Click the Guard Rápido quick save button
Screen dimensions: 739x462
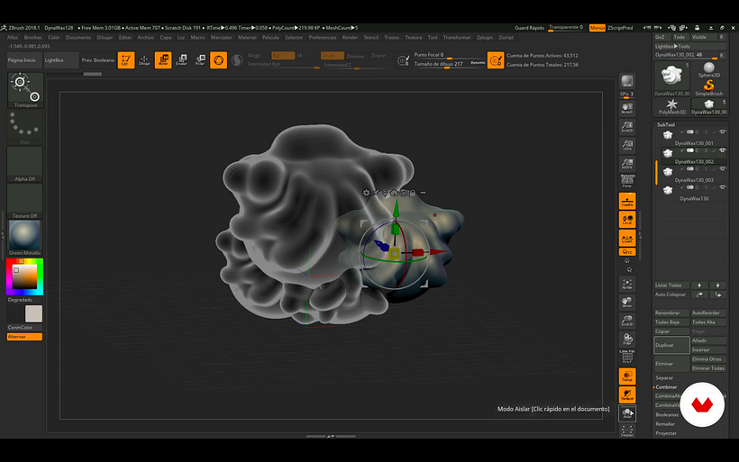529,28
